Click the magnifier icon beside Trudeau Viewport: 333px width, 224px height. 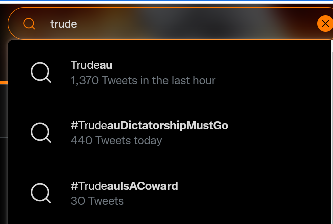click(41, 72)
